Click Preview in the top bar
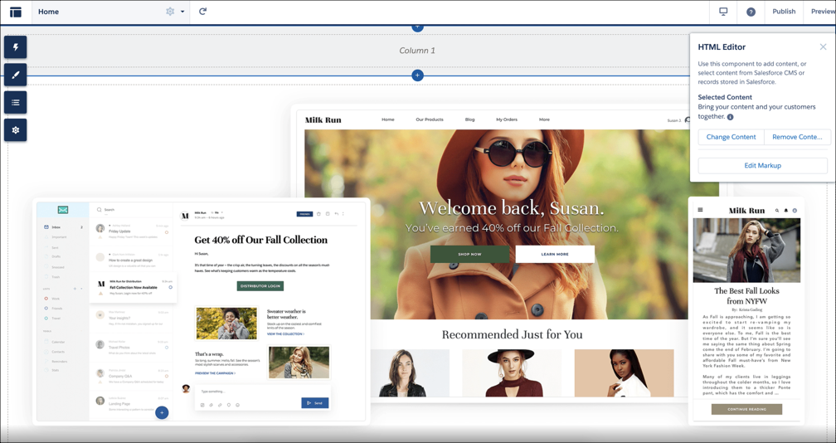 (x=822, y=12)
